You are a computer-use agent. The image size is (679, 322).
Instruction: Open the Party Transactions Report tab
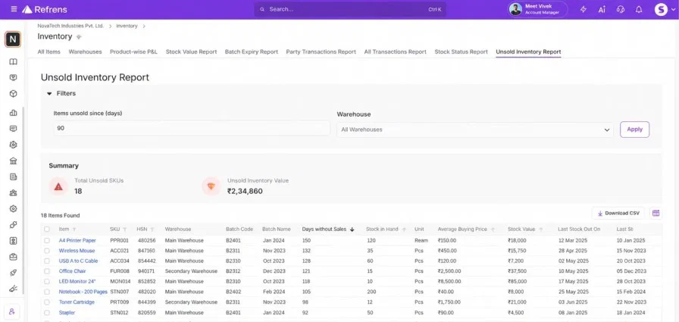coord(321,52)
